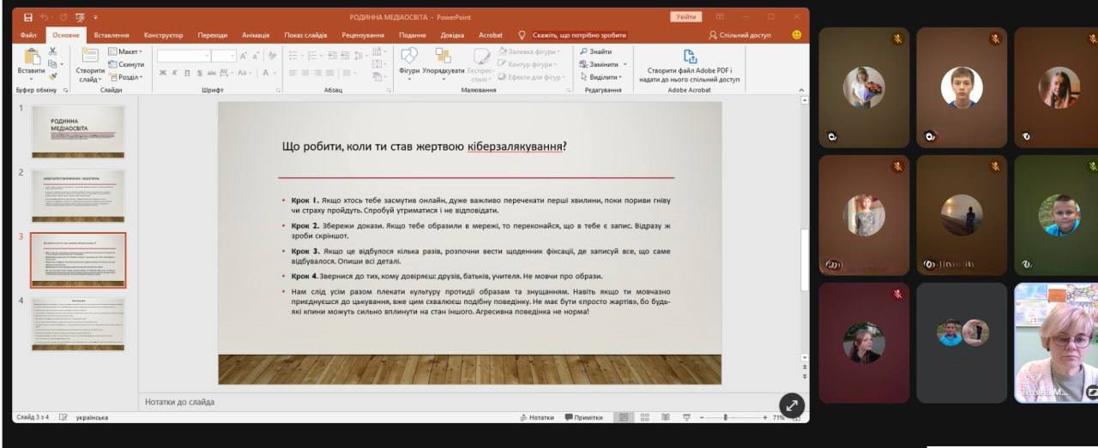
Task: Open the Вставлення (Insert) ribbon tab
Action: pyautogui.click(x=112, y=35)
